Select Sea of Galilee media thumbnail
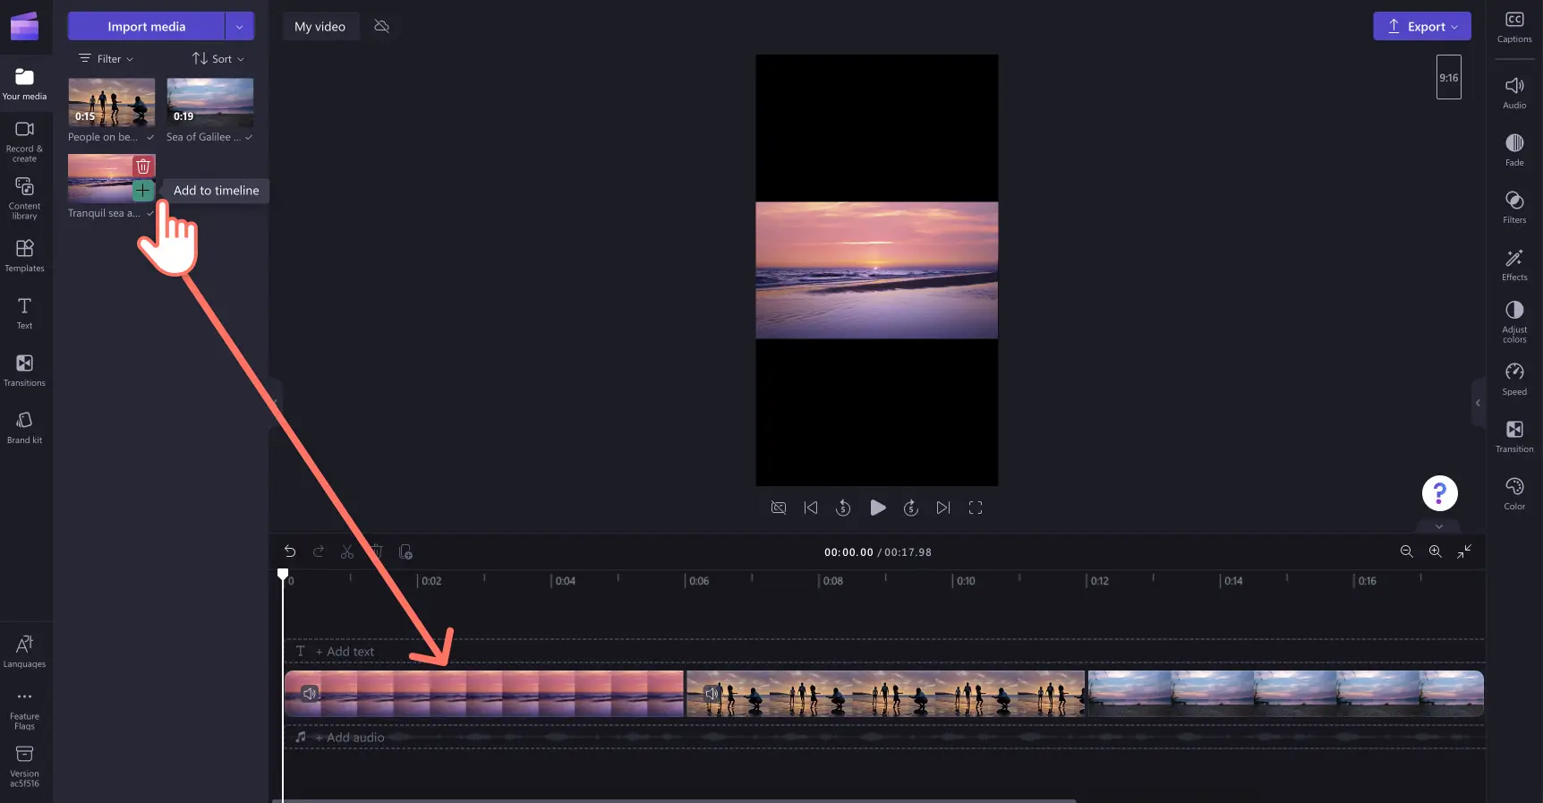This screenshot has width=1543, height=803. (x=210, y=102)
